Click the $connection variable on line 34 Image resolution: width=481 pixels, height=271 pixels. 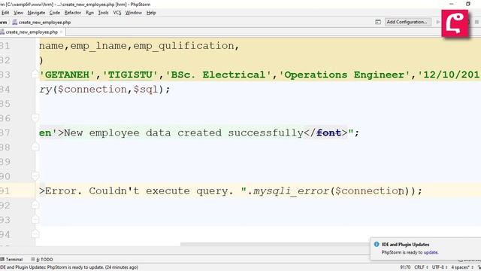click(92, 90)
